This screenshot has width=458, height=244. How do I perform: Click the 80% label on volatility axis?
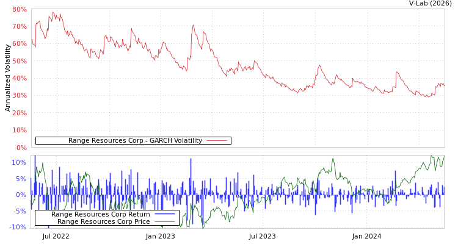19,10
